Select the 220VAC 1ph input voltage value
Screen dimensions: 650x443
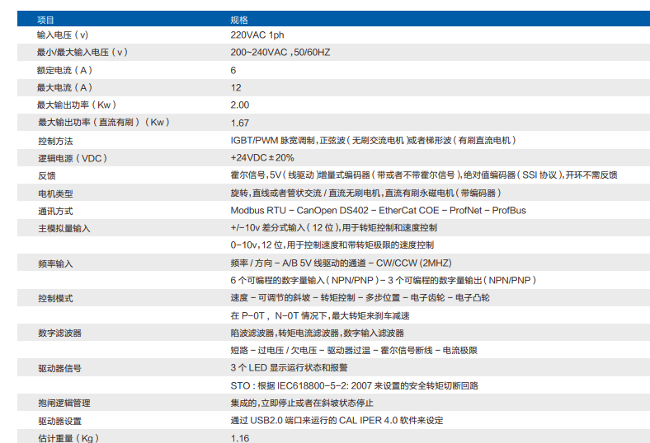(x=257, y=35)
